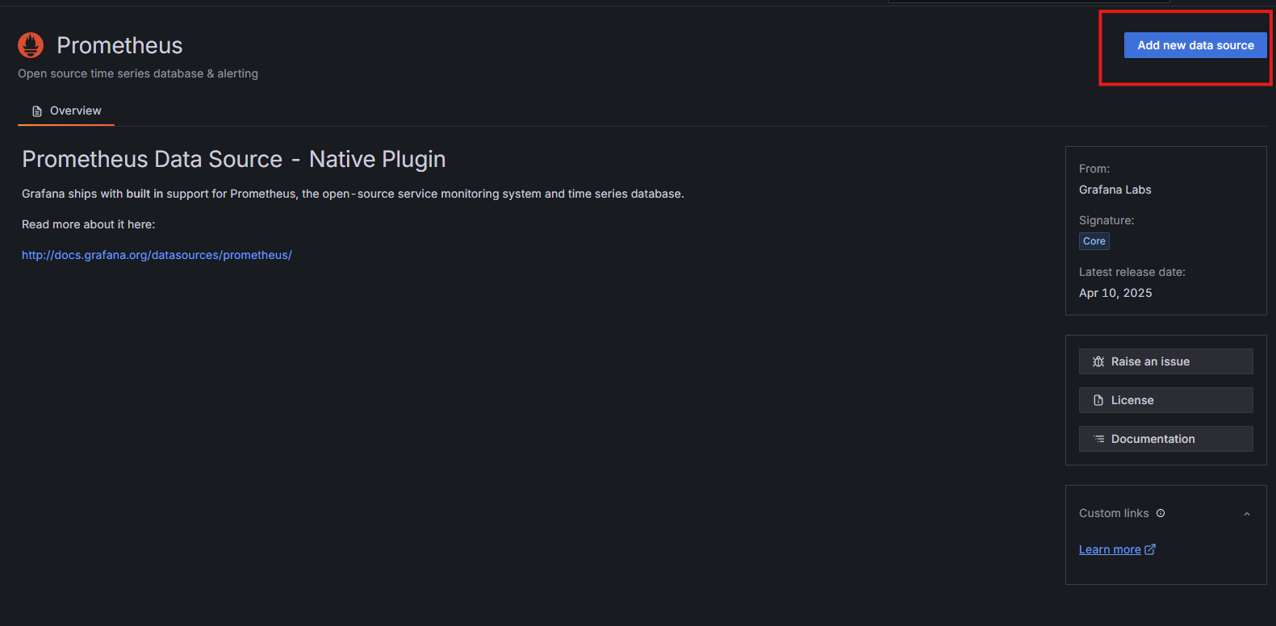
Task: Click the bug icon beside Raise an issue
Action: tap(1098, 361)
